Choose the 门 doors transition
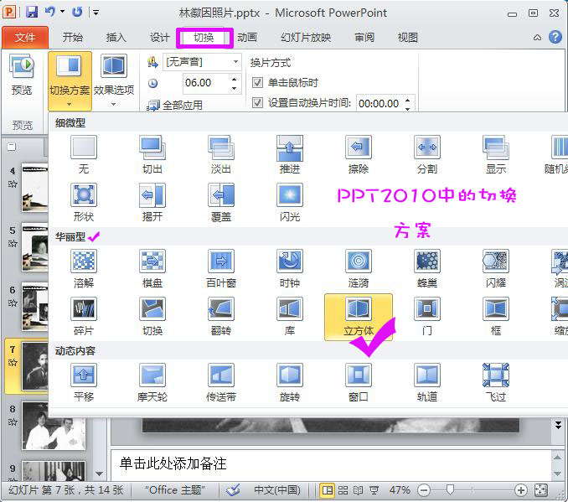This screenshot has width=568, height=502. (427, 317)
